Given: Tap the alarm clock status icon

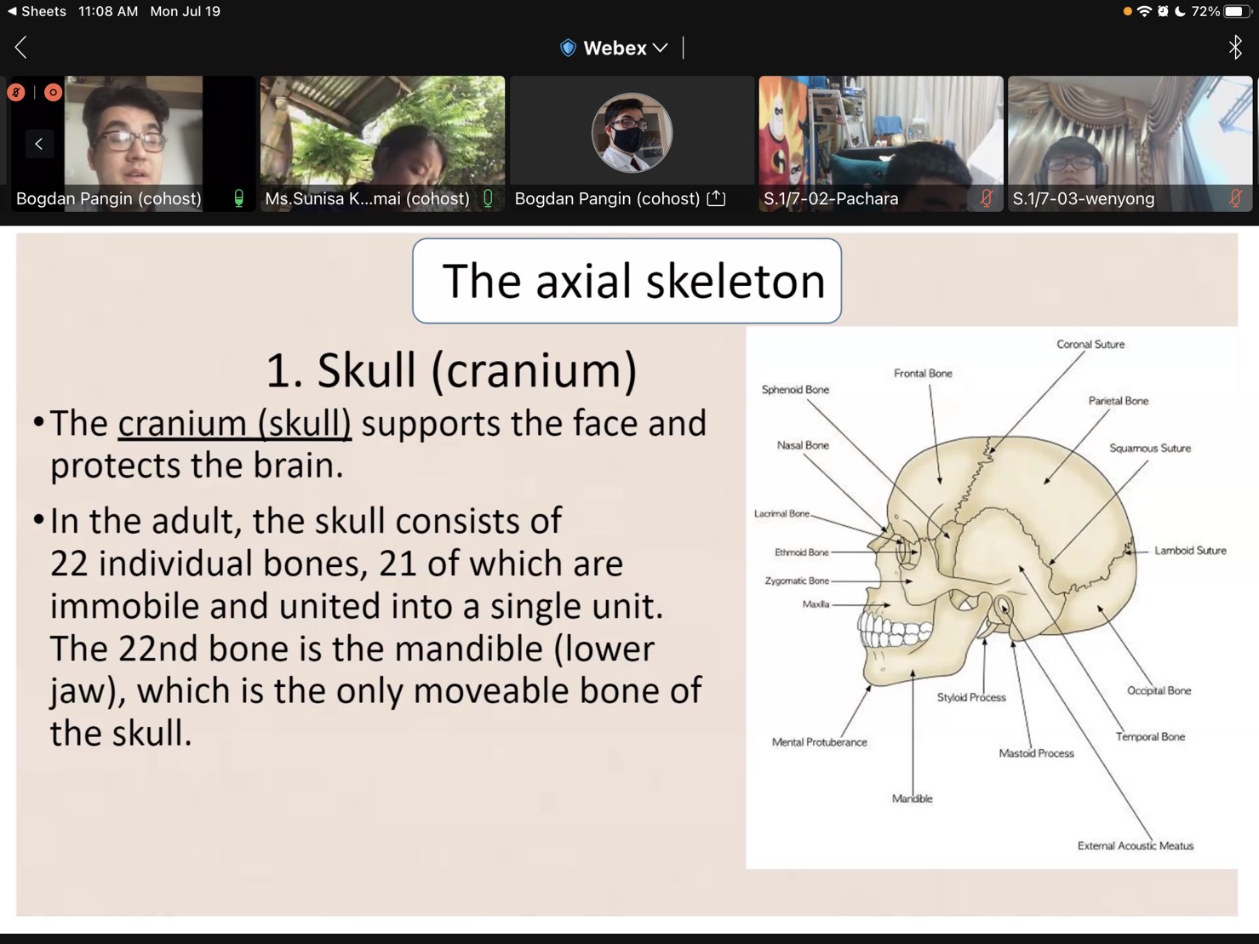Looking at the screenshot, I should pyautogui.click(x=1163, y=11).
